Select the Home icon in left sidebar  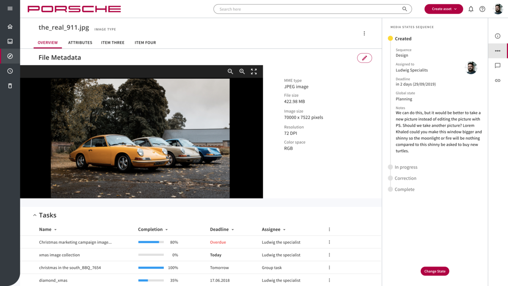click(10, 26)
